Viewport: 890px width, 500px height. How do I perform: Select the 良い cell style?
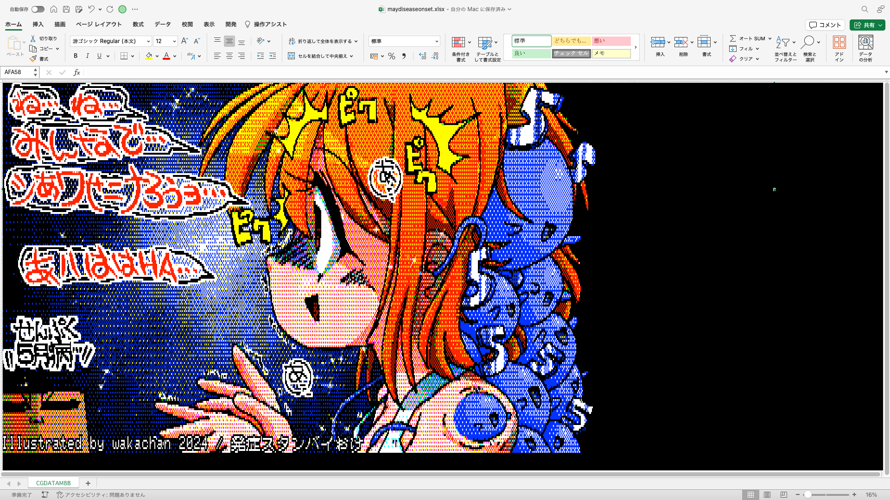[531, 54]
